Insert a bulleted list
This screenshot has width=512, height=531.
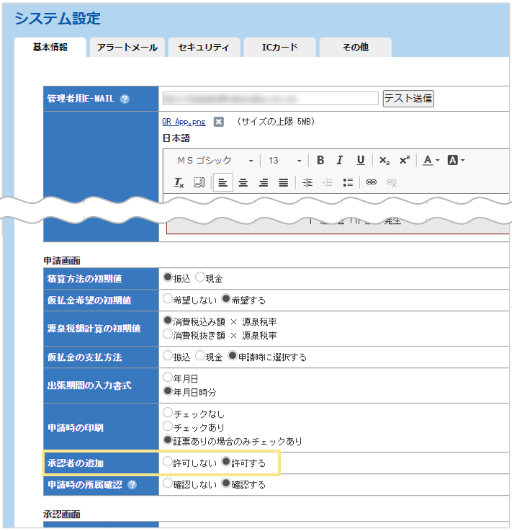tap(348, 182)
